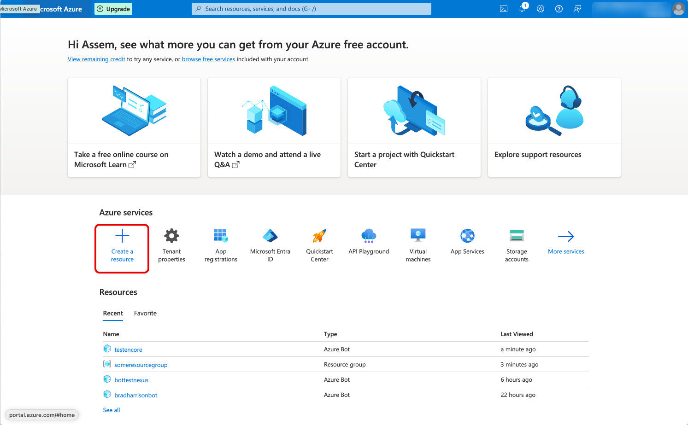Open App registrations icon
This screenshot has height=425, width=688.
pos(221,236)
